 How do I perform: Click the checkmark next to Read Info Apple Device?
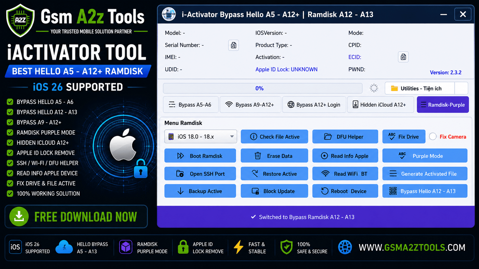10,173
